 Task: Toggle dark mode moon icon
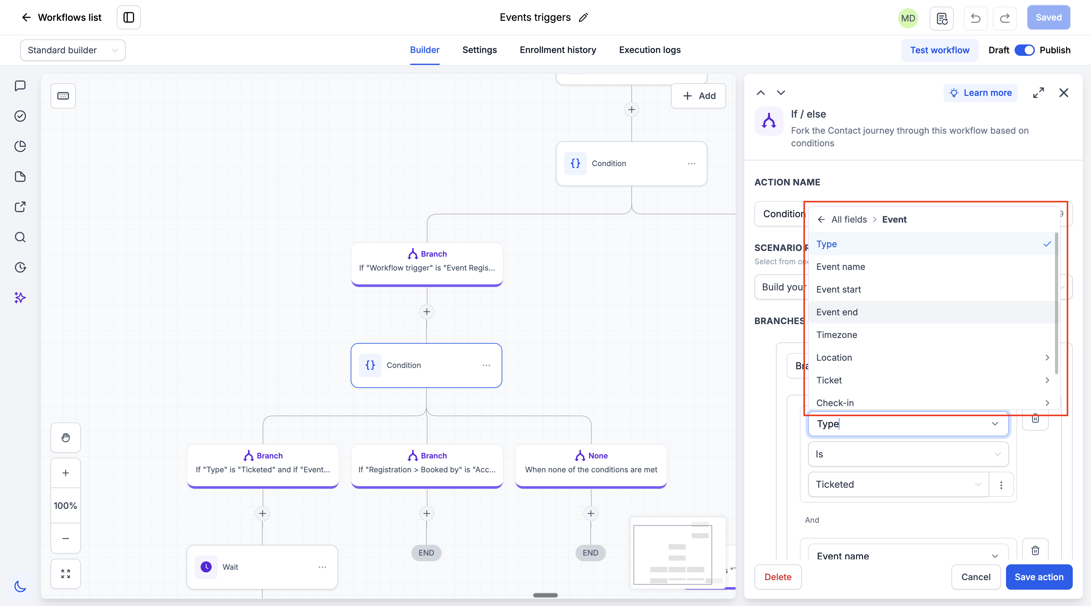(20, 586)
